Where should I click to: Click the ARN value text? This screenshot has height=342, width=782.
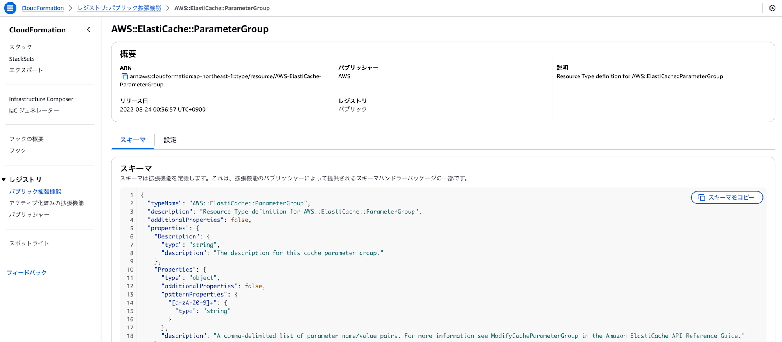coord(221,80)
